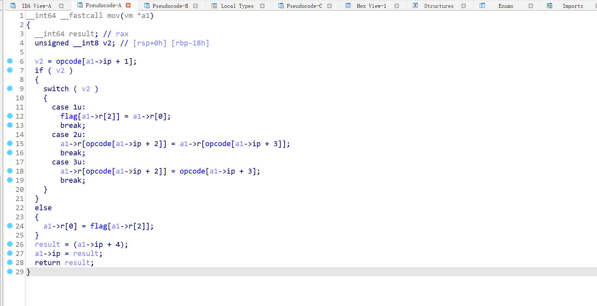This screenshot has height=306, width=597.
Task: Click case 3u label
Action: 69,162
